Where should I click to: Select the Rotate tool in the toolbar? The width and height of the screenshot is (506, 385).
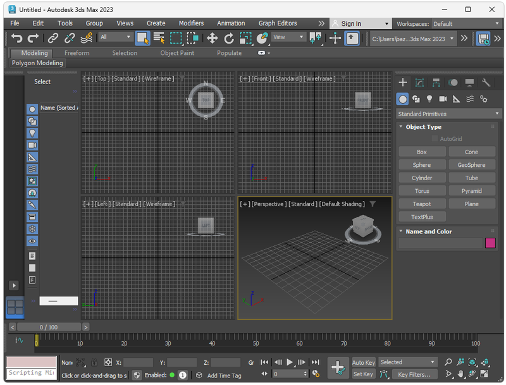click(x=229, y=39)
